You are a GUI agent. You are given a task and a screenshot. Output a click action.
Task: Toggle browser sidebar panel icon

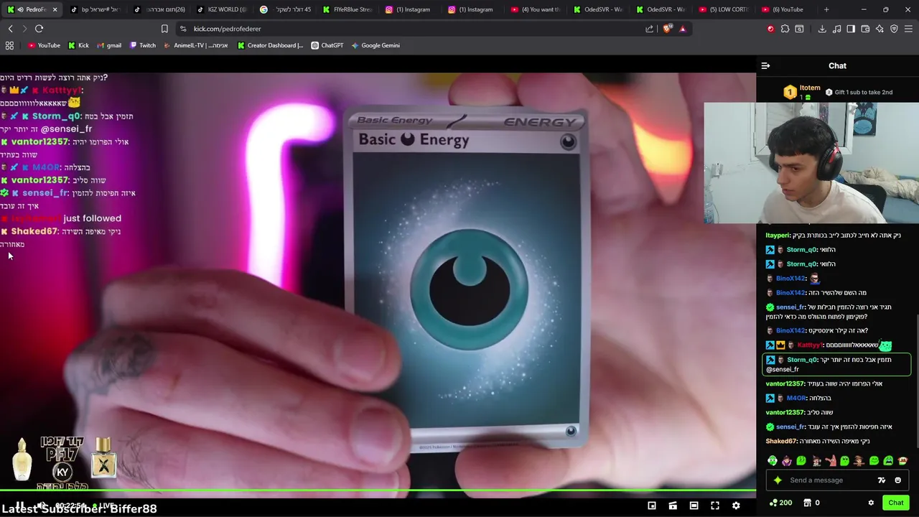851,29
